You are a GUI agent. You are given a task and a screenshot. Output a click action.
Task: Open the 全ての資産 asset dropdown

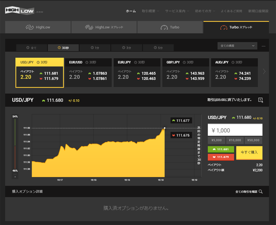237,46
